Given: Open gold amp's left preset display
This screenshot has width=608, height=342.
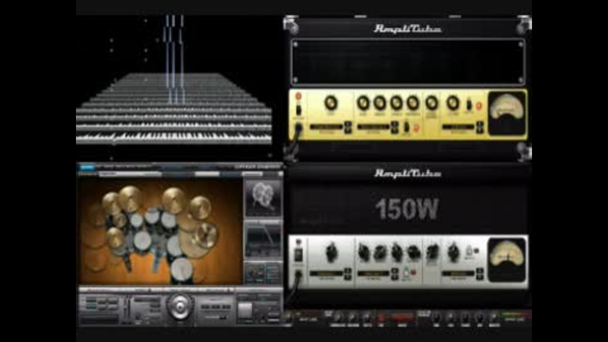Looking at the screenshot, I should pos(327,127).
